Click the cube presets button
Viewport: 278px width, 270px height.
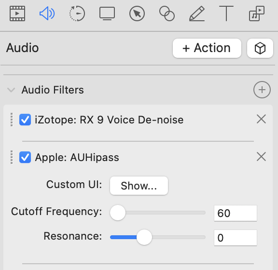pyautogui.click(x=260, y=48)
